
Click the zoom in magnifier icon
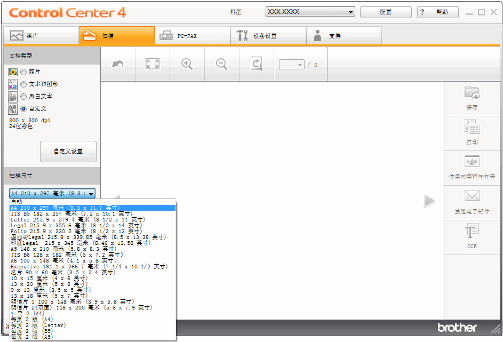tap(187, 64)
